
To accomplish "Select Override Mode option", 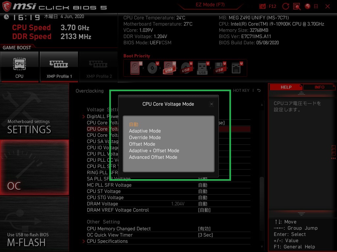I will [x=145, y=137].
